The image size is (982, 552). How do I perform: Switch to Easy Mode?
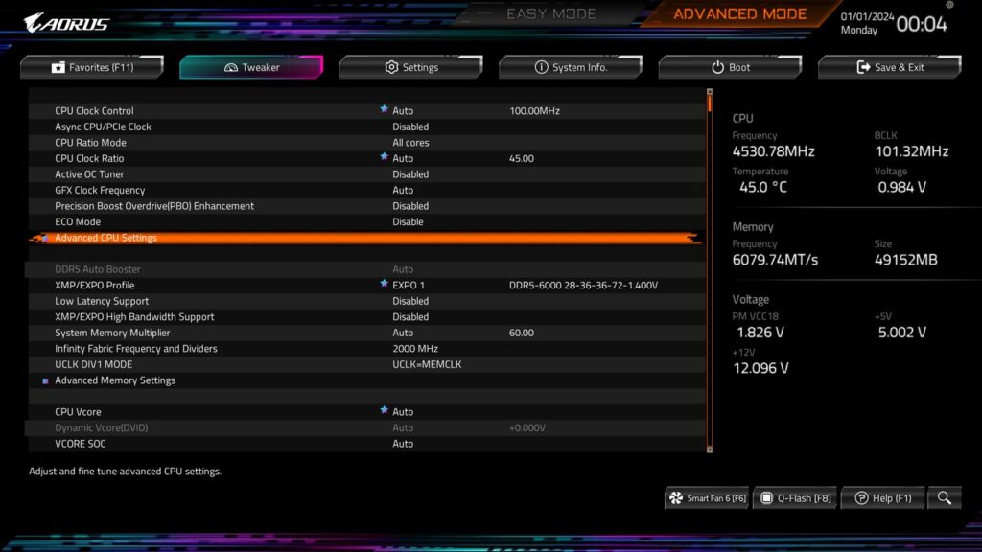click(x=551, y=13)
